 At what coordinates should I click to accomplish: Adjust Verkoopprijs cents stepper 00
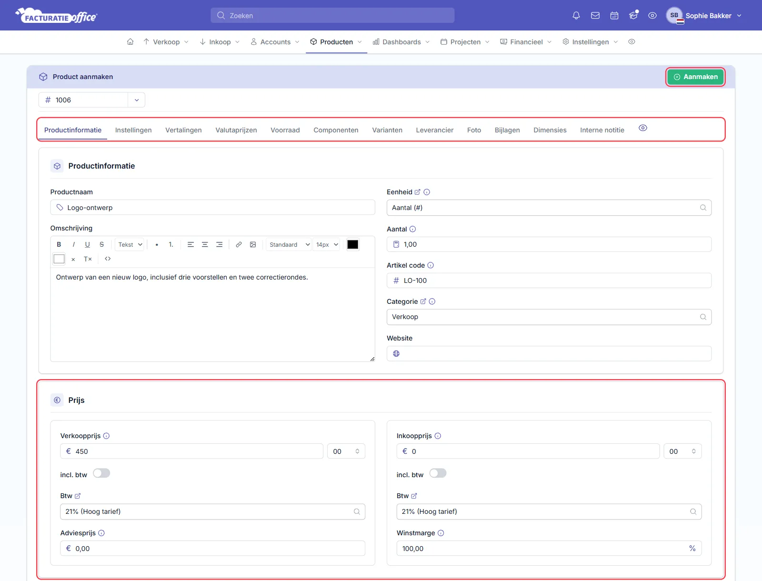(x=346, y=451)
